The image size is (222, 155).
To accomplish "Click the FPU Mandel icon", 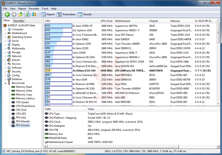I will tap(13, 121).
